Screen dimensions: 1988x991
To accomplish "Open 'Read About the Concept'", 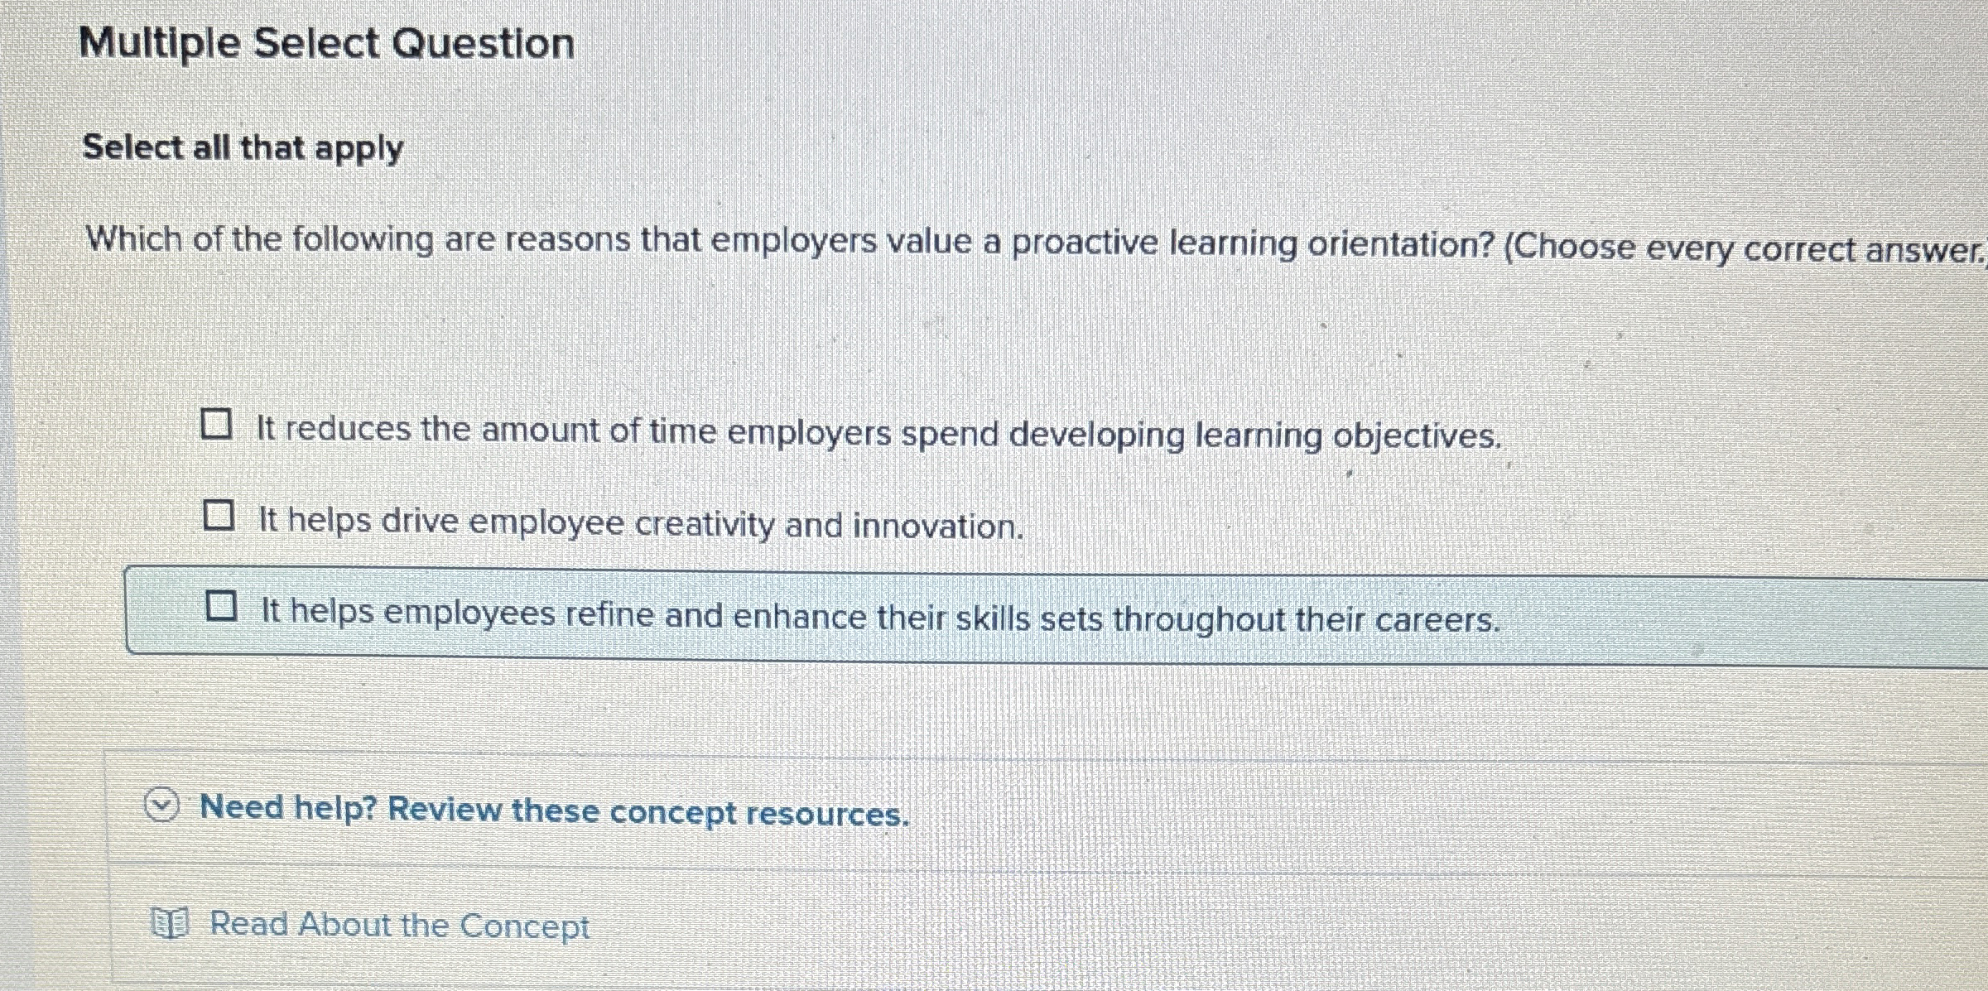I will (x=397, y=925).
